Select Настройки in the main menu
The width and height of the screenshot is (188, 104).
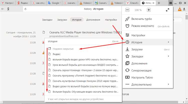pos(138,35)
